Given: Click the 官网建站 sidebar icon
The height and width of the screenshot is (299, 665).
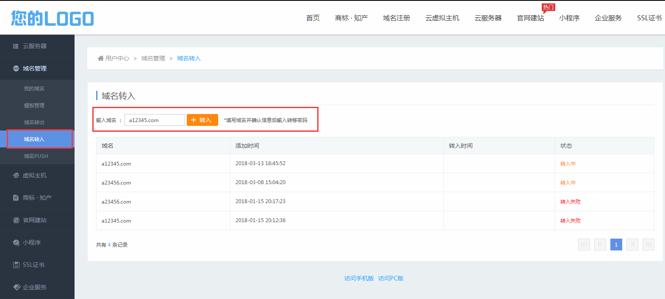Looking at the screenshot, I should [x=16, y=220].
